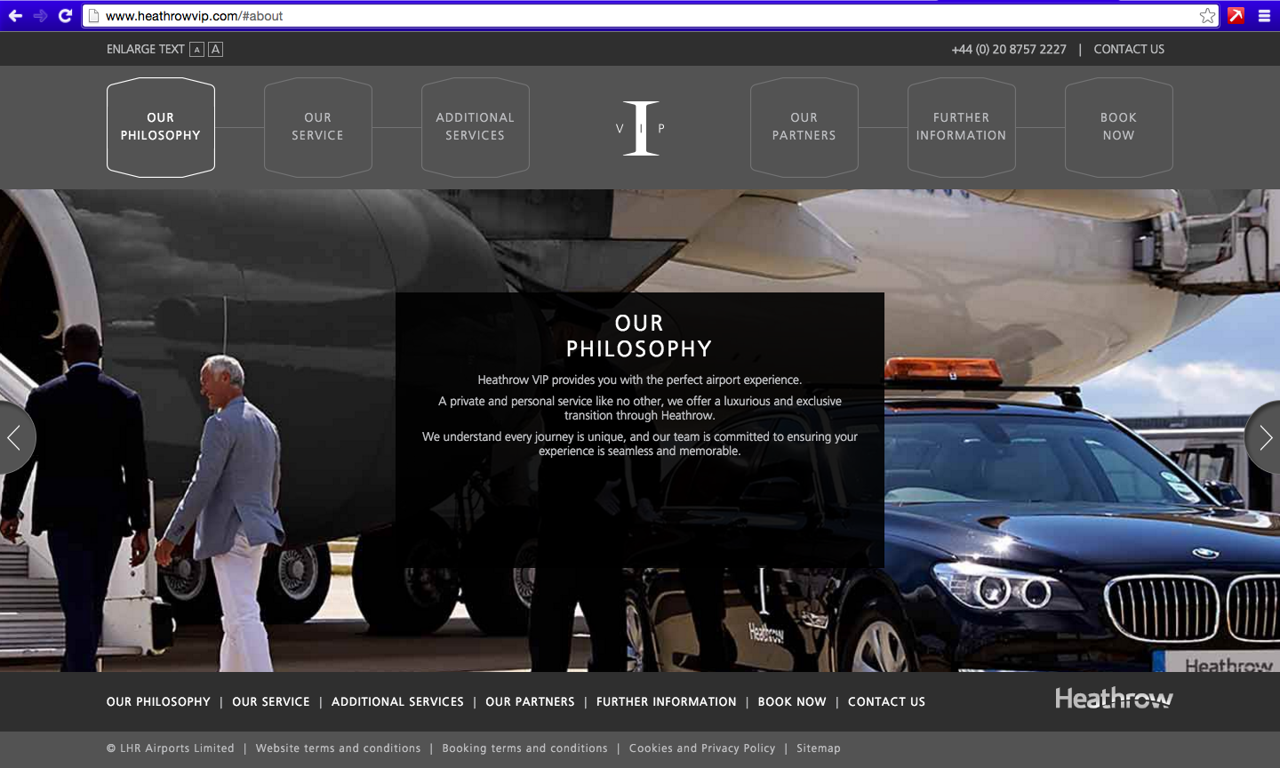Click the central VIP logo
The width and height of the screenshot is (1280, 768).
[640, 128]
